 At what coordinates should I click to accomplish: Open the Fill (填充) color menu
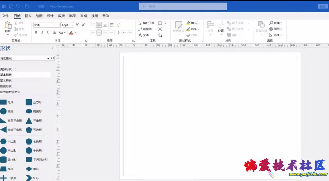point(193,23)
